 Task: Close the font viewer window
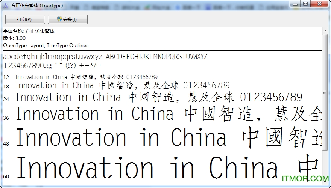pyautogui.click(x=319, y=4)
